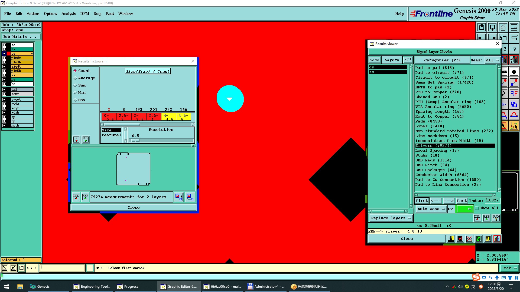
Task: Click the question mark help icon
Action: click(514, 49)
